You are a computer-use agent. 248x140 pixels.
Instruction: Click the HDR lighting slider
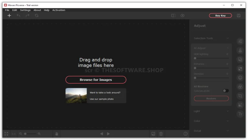(211, 58)
